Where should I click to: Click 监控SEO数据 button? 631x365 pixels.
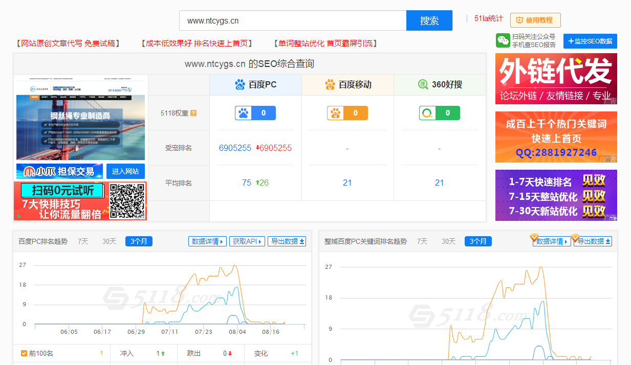590,41
